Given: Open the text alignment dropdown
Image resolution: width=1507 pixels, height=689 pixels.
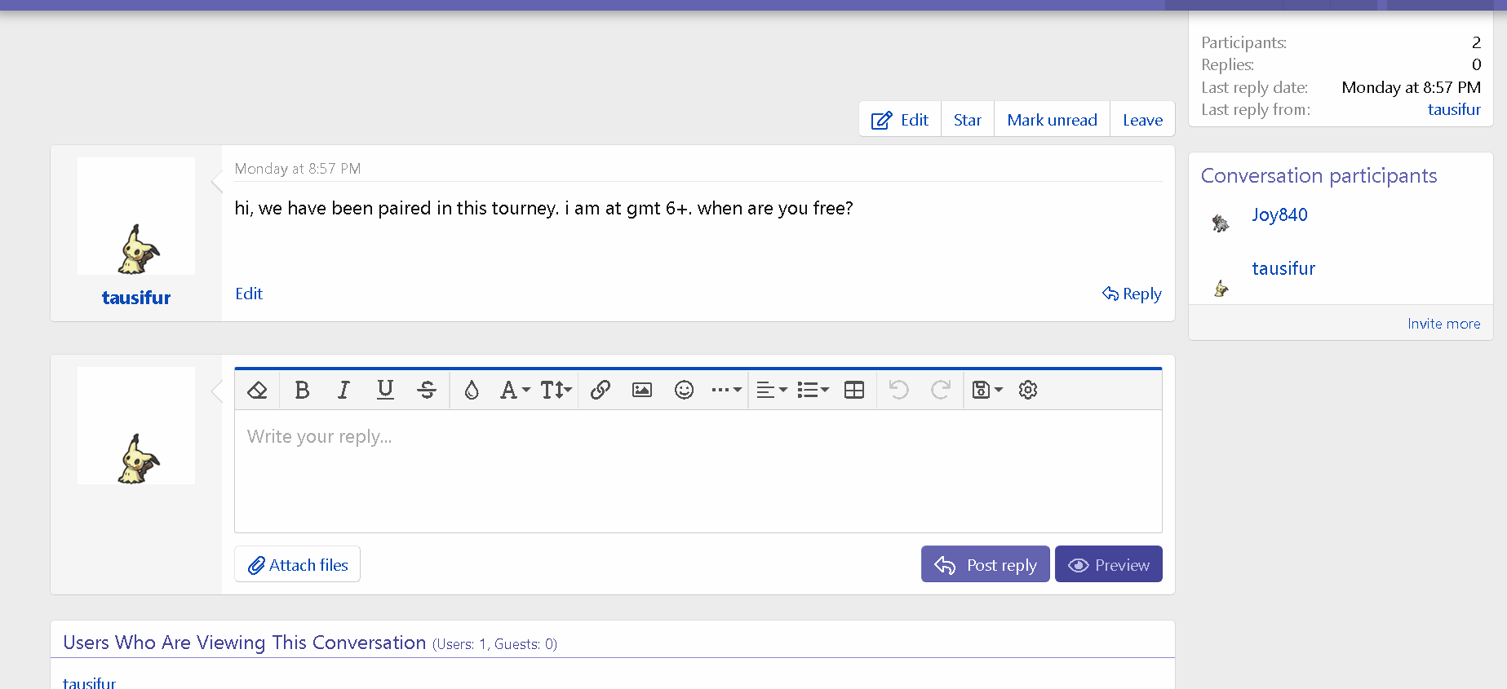Looking at the screenshot, I should tap(770, 390).
